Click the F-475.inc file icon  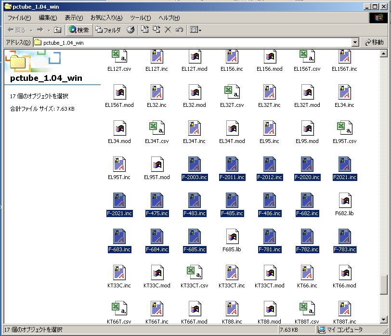click(x=157, y=200)
